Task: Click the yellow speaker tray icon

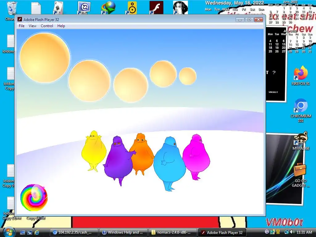Action: 278,232
